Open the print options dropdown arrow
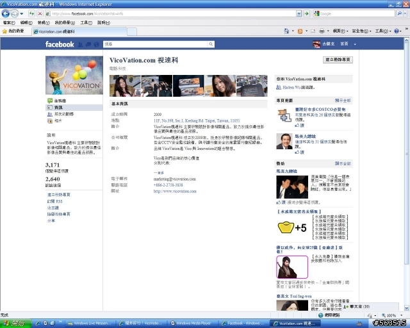The width and height of the screenshot is (410, 328). click(x=328, y=31)
